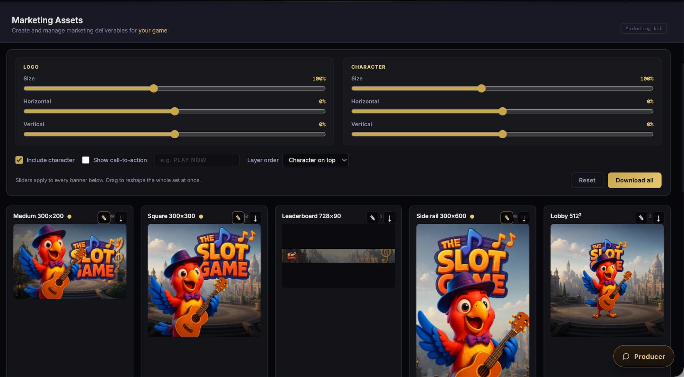Download the Square 300×300 banner
This screenshot has width=684, height=377.
click(x=255, y=218)
